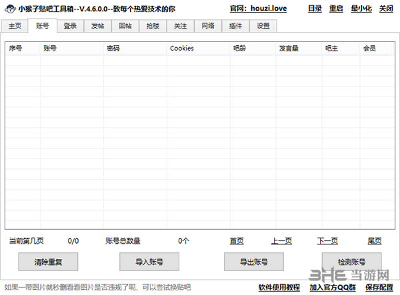Image resolution: width=400 pixels, height=295 pixels.
Task: Switch to the 回帖 tab
Action: tap(125, 26)
